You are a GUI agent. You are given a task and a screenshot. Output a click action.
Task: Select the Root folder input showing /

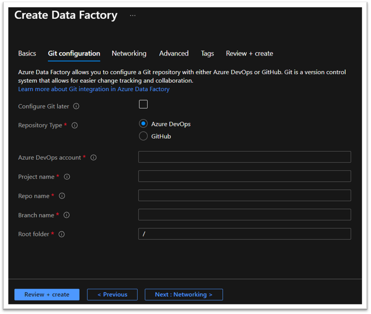click(x=244, y=234)
